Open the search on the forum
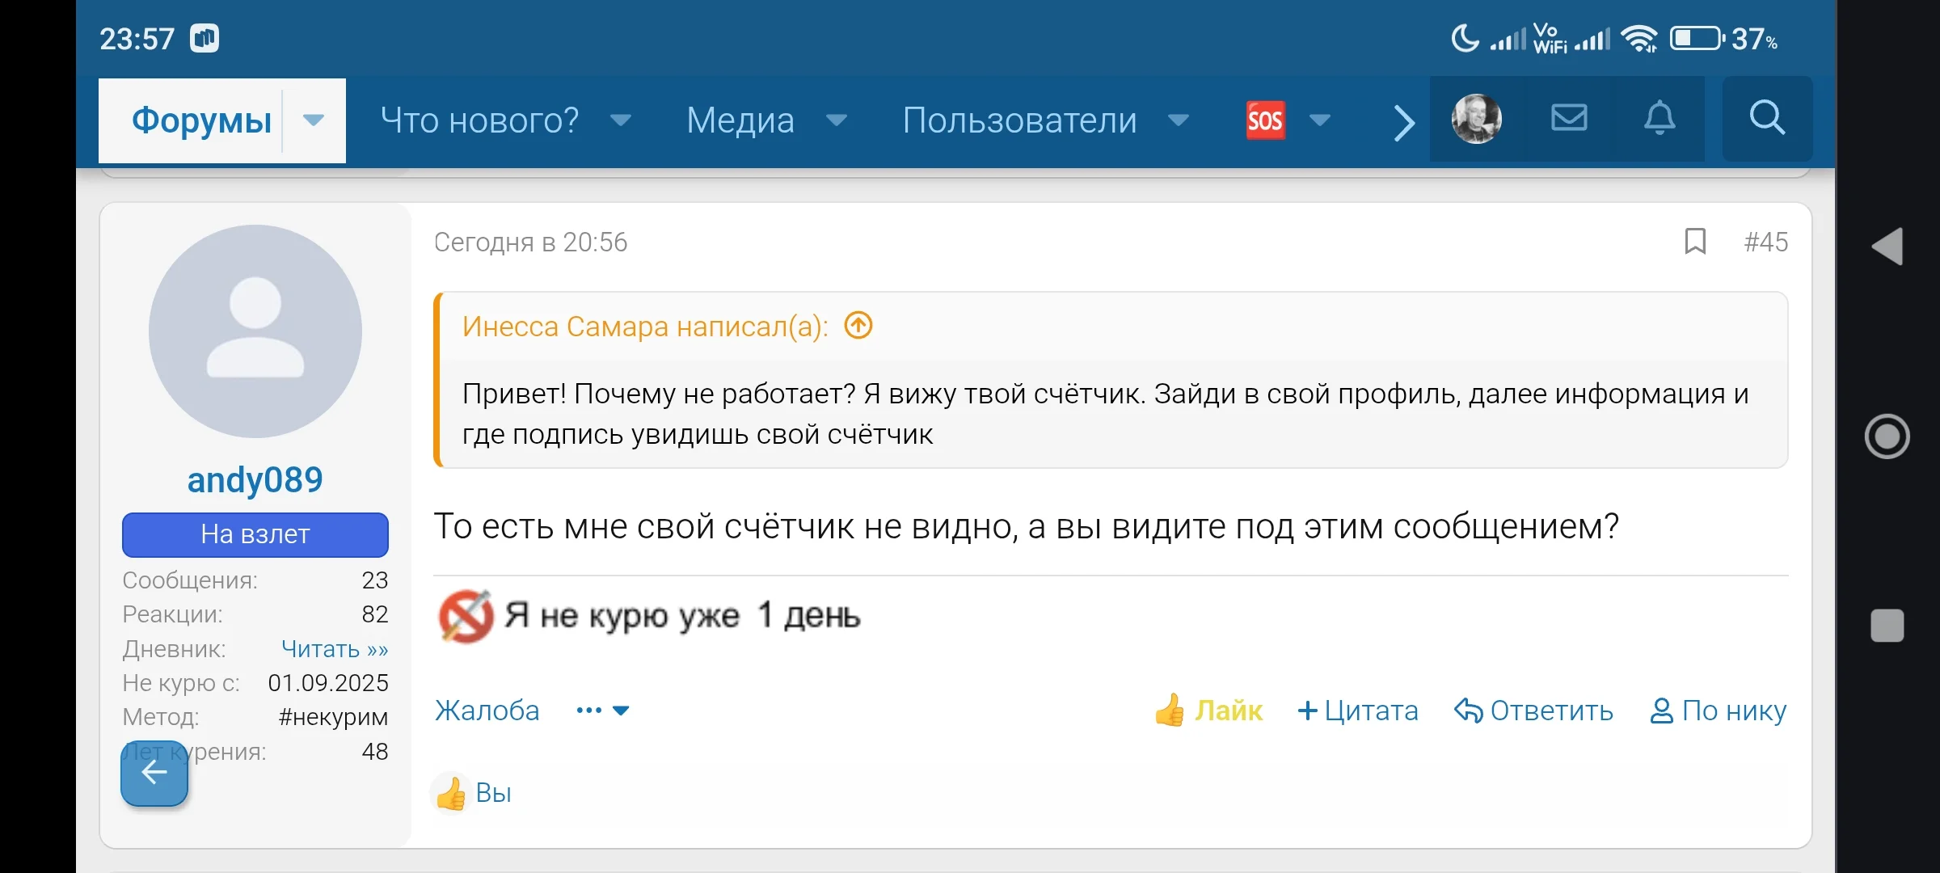This screenshot has width=1940, height=873. pos(1767,119)
